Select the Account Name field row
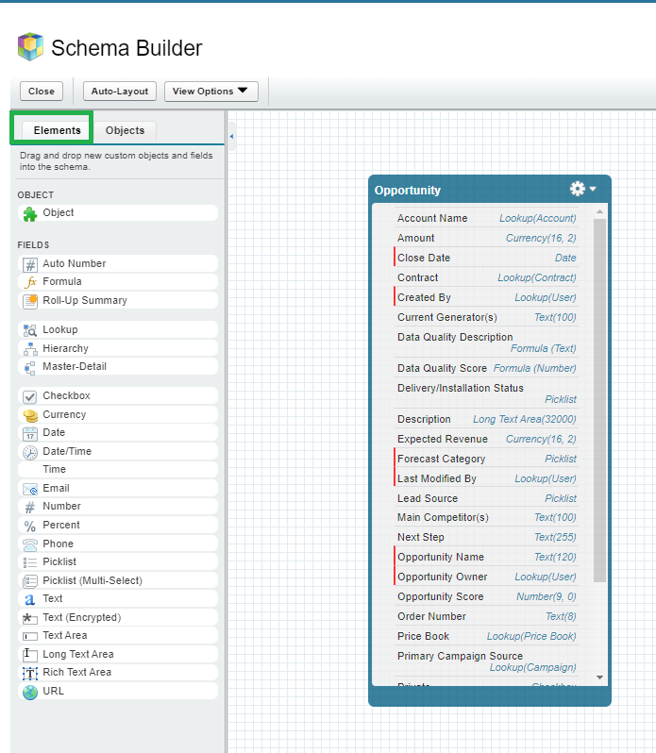This screenshot has width=656, height=753. [486, 218]
